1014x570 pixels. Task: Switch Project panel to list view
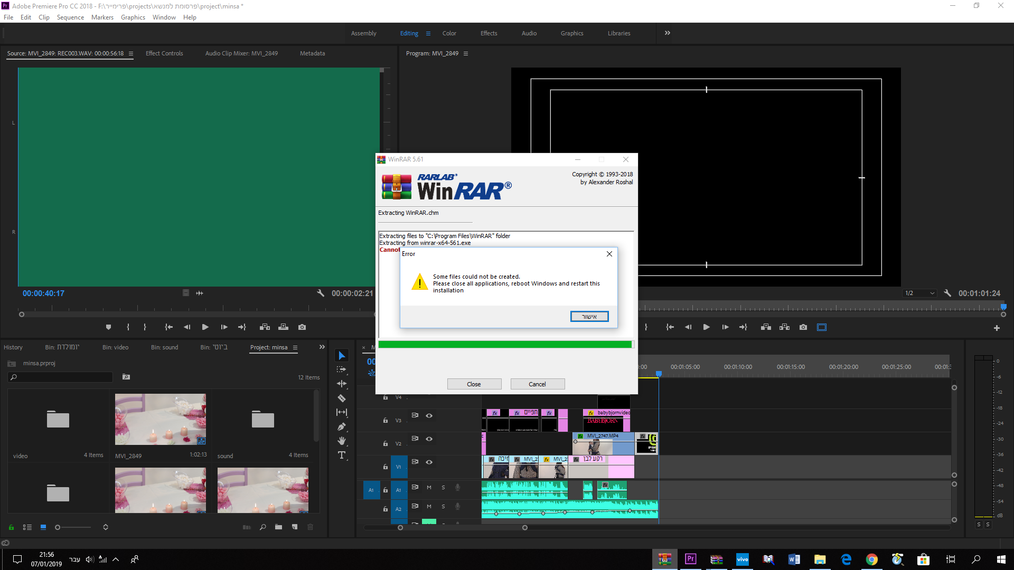[27, 527]
